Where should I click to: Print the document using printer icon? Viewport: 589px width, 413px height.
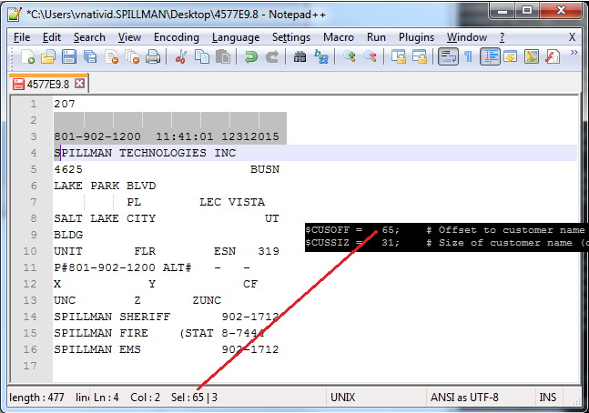(153, 56)
